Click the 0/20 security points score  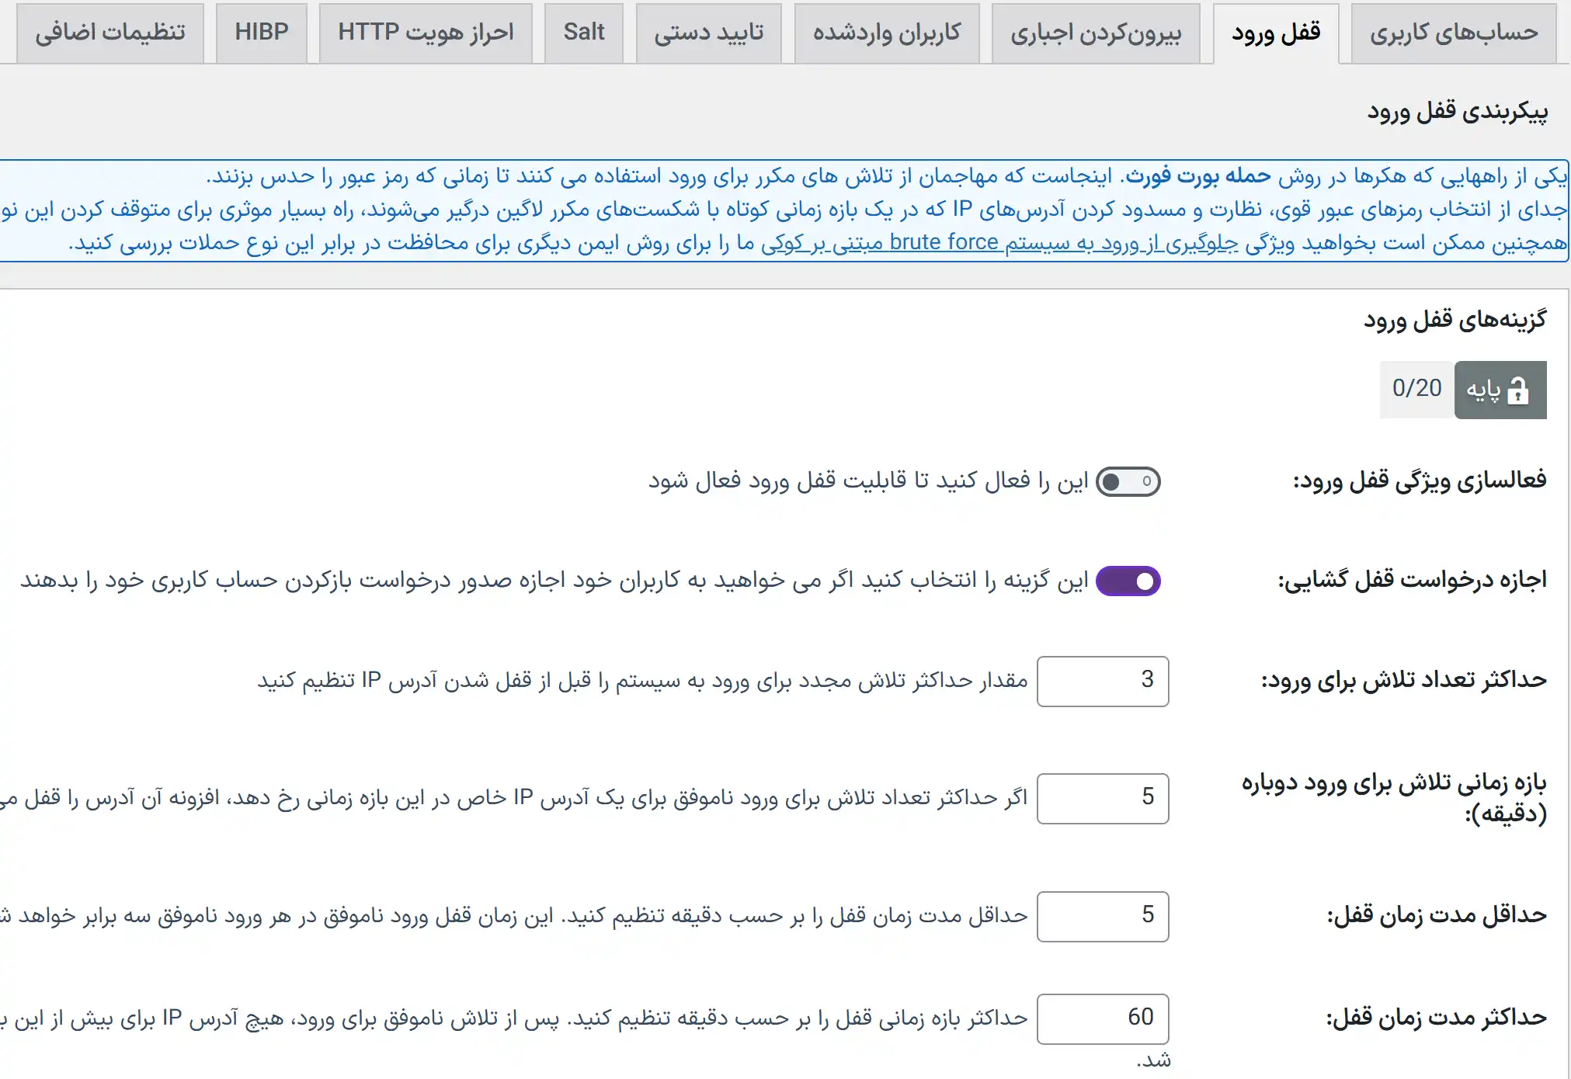pos(1416,389)
